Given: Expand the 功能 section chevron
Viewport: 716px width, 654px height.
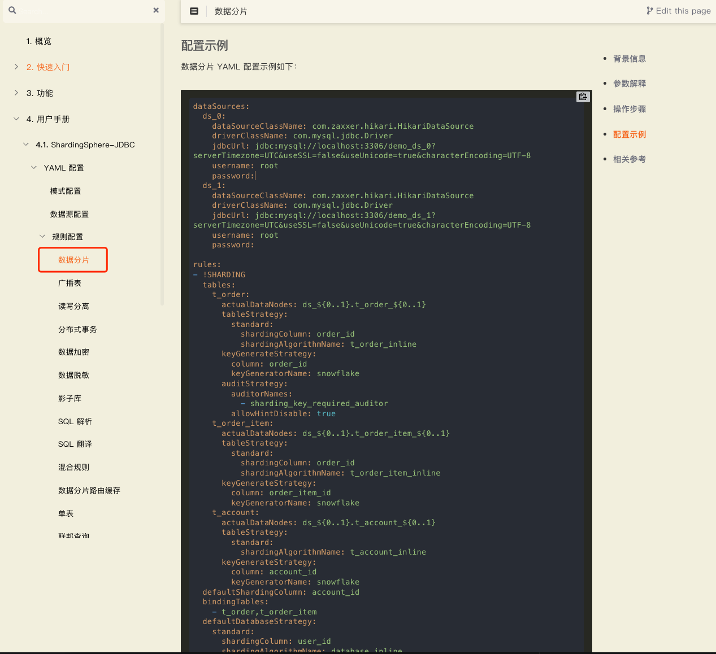Looking at the screenshot, I should pyautogui.click(x=16, y=93).
